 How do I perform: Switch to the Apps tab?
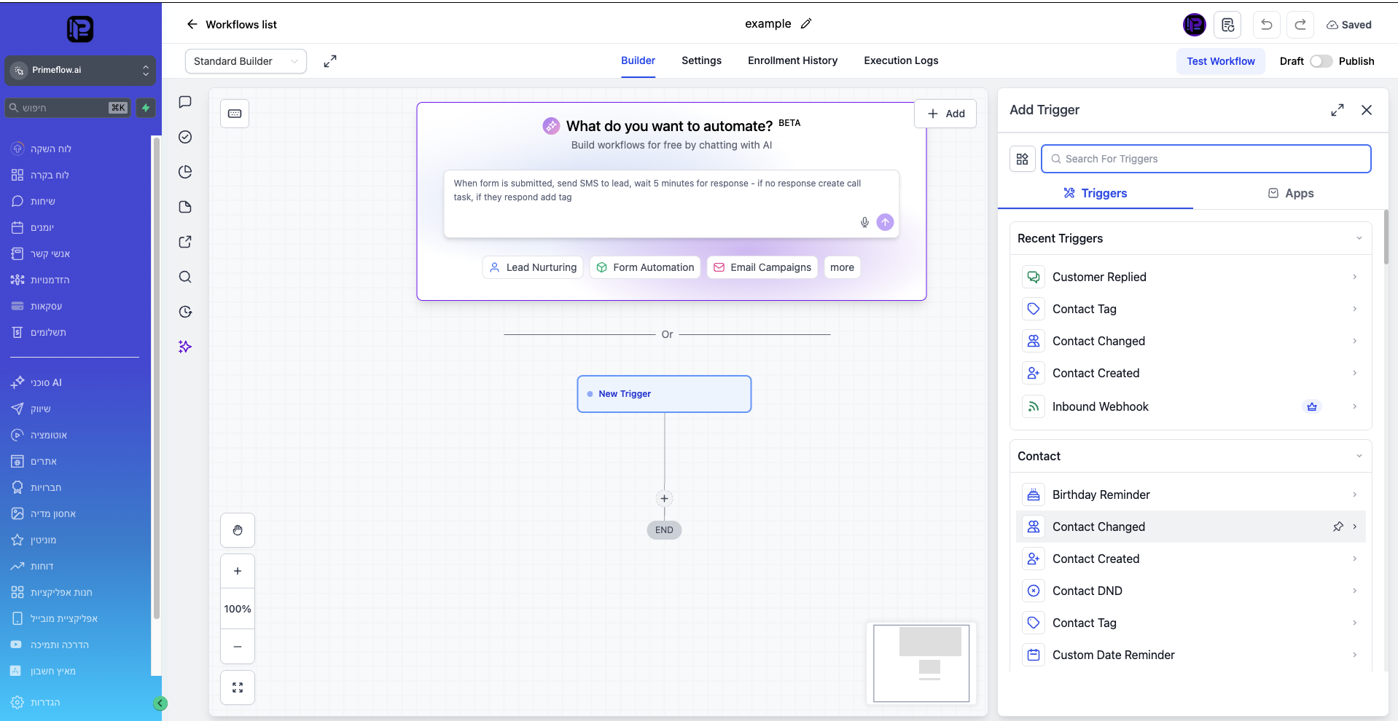tap(1290, 193)
